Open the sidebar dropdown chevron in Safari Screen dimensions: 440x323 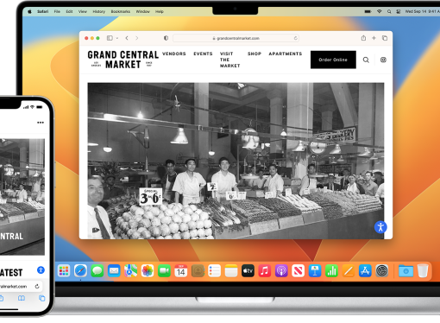117,38
